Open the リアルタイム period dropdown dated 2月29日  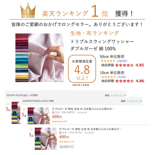(134, 101)
